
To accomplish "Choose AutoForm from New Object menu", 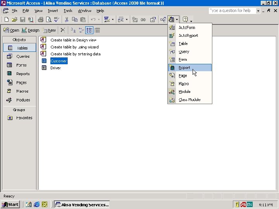I will coord(190,27).
